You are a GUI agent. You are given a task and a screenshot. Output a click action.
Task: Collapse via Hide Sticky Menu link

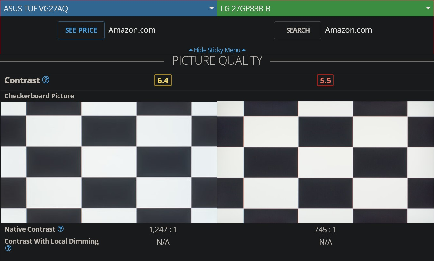217,50
